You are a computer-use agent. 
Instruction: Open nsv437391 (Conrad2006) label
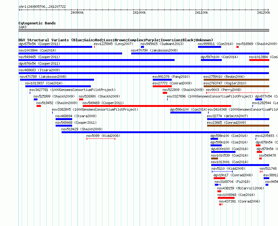pos(240,201)
